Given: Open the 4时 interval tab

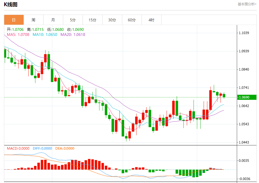Looking at the screenshot, I should click(151, 20).
